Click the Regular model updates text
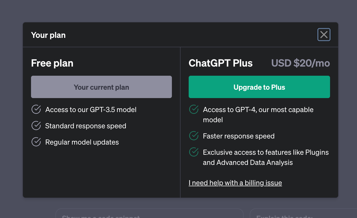 point(82,142)
